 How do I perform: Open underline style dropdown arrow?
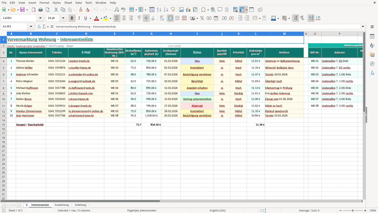(x=90, y=18)
